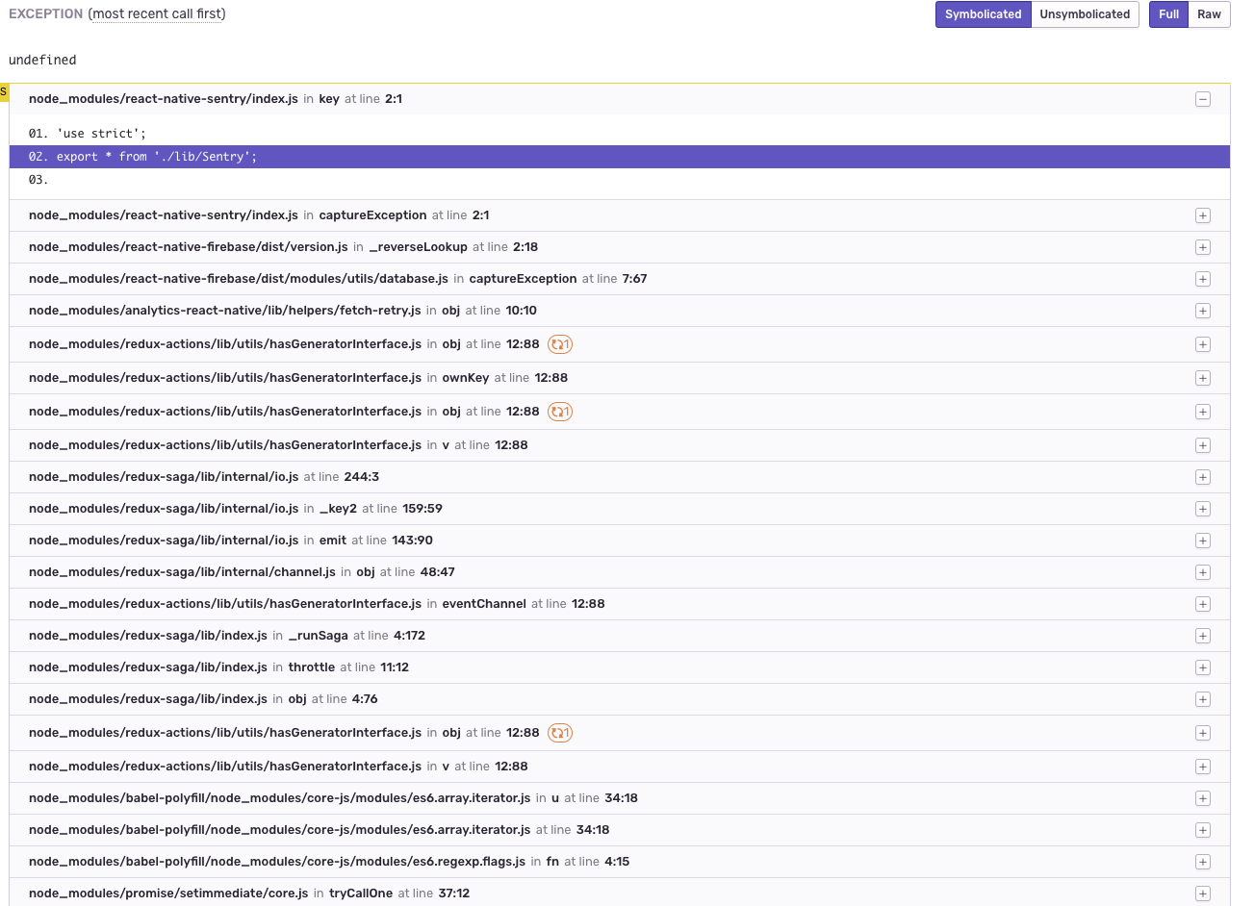Click 'most recent call first' label

coord(157,13)
